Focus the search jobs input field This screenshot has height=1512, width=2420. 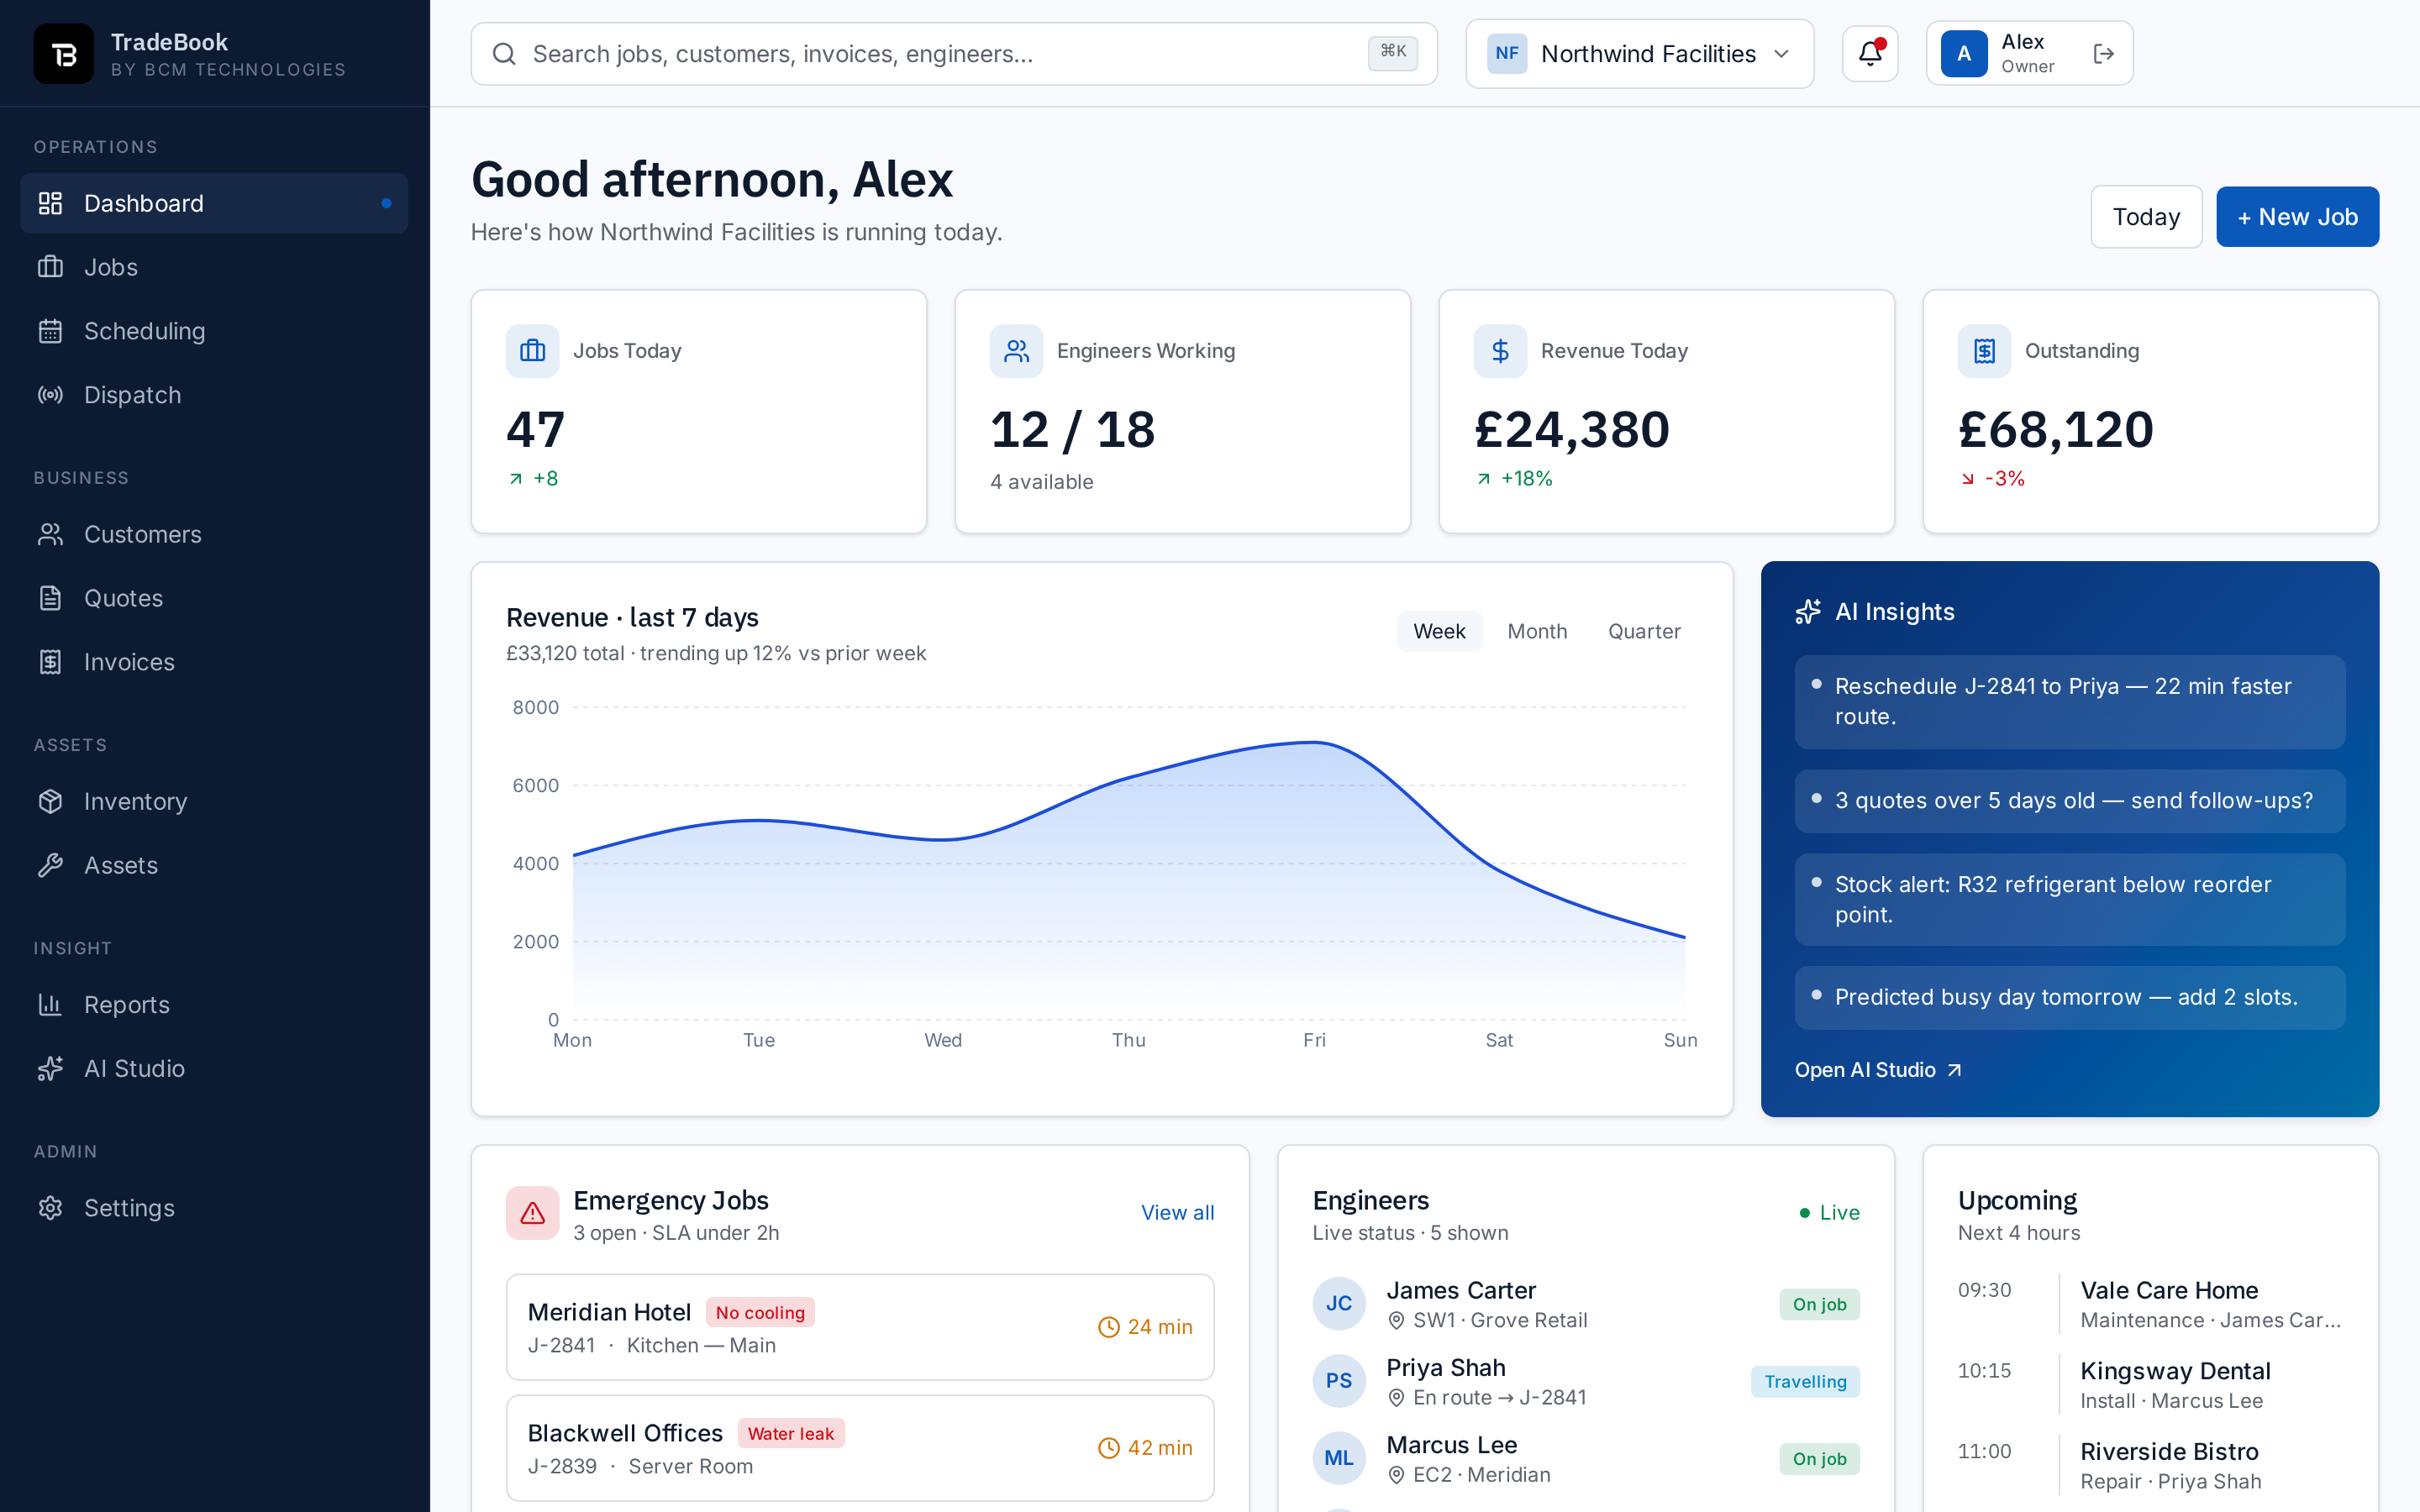pos(954,54)
